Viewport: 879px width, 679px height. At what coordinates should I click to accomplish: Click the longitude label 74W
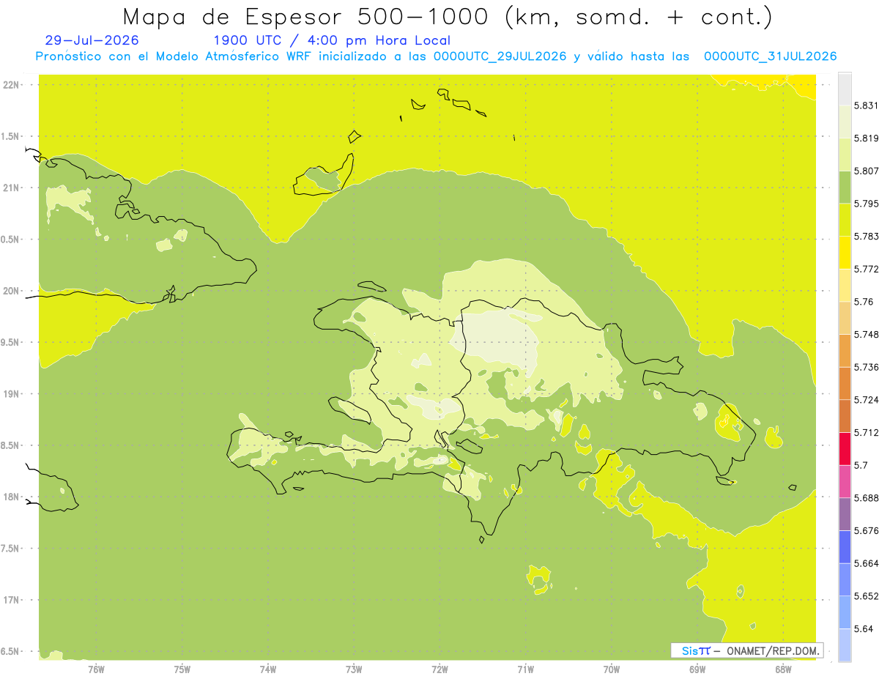coord(268,669)
